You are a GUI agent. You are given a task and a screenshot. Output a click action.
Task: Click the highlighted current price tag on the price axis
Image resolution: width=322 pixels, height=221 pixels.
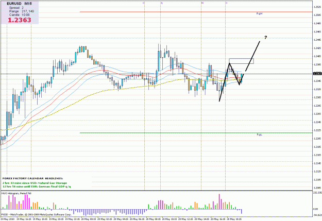(317, 74)
